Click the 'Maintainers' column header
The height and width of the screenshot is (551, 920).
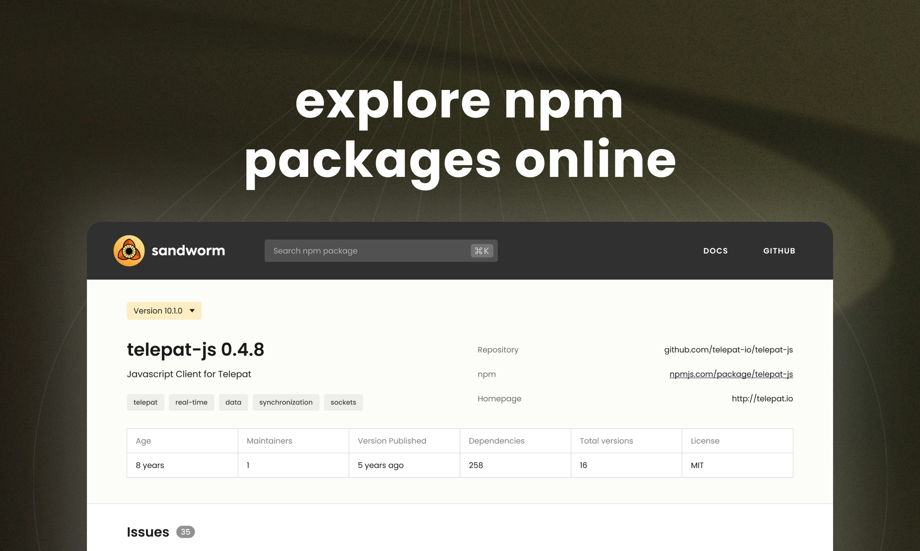(x=269, y=441)
